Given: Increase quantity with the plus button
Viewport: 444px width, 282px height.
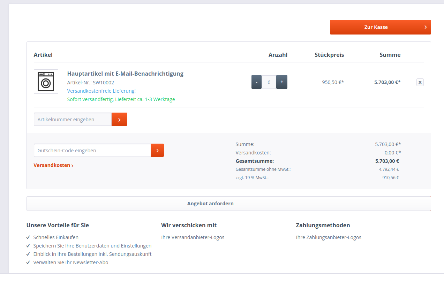Looking at the screenshot, I should tap(282, 82).
